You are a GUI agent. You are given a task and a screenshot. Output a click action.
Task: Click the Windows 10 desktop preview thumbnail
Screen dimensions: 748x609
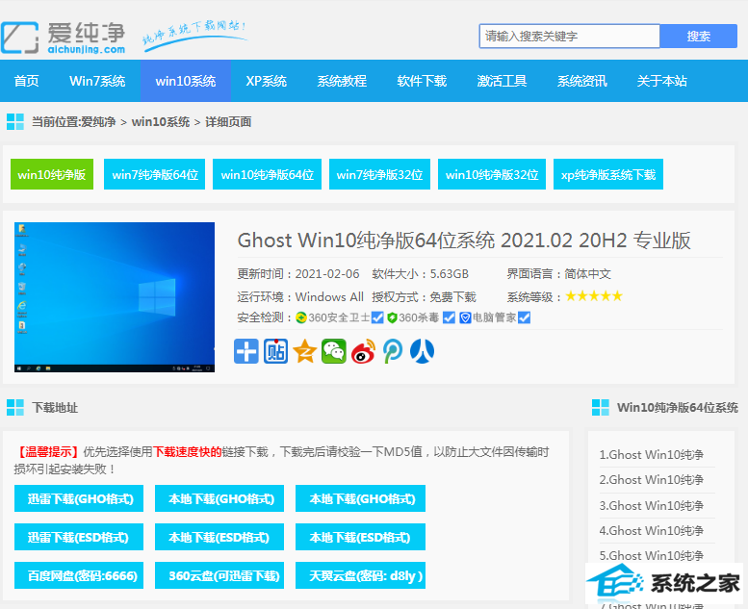115,297
